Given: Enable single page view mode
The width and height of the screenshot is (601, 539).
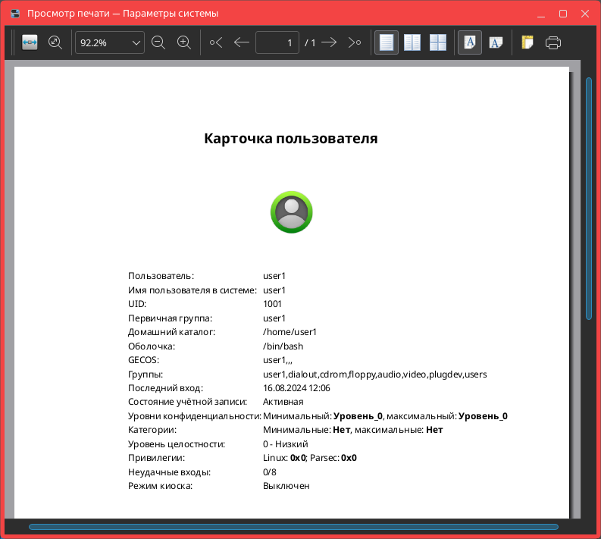Looking at the screenshot, I should pyautogui.click(x=387, y=42).
